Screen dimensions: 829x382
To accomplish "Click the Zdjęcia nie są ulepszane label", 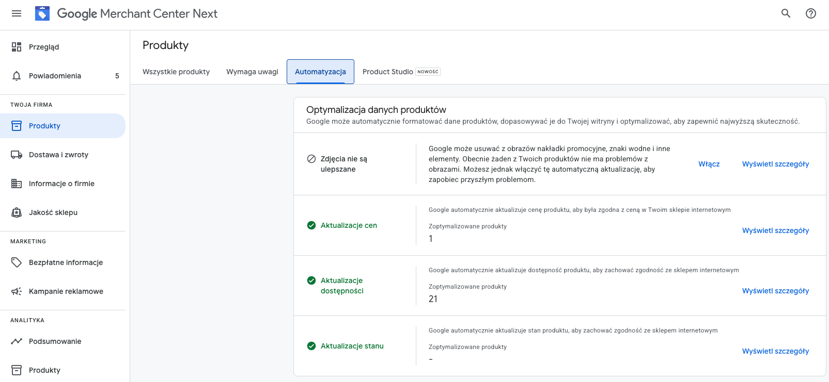I will tap(344, 164).
